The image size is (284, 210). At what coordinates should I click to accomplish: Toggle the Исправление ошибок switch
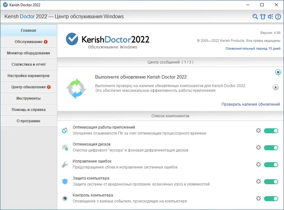(x=271, y=165)
